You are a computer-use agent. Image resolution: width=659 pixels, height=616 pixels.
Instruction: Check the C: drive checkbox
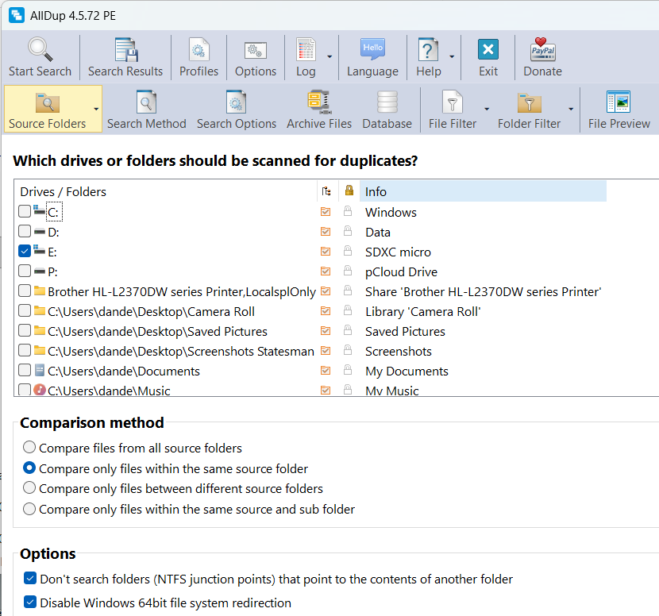(x=25, y=212)
